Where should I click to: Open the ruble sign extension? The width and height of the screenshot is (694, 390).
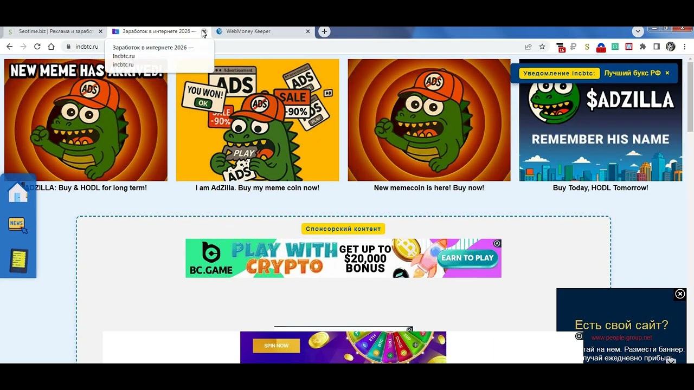pos(574,47)
